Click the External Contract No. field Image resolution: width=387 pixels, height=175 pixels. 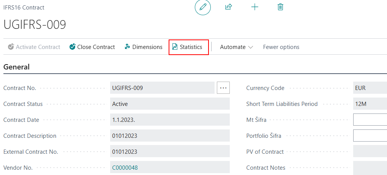pyautogui.click(x=170, y=151)
